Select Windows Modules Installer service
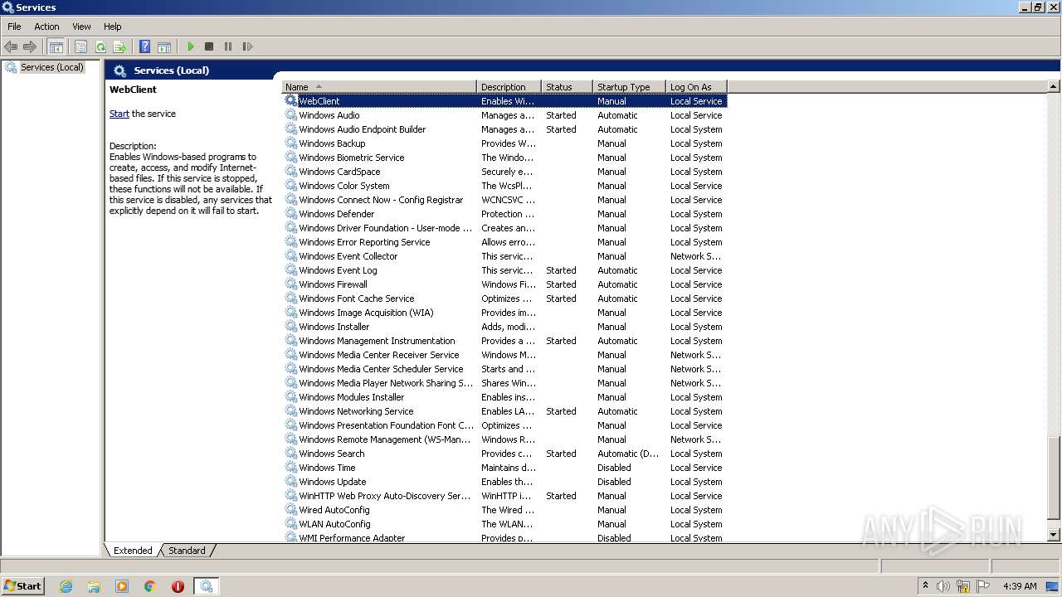 [504, 397]
